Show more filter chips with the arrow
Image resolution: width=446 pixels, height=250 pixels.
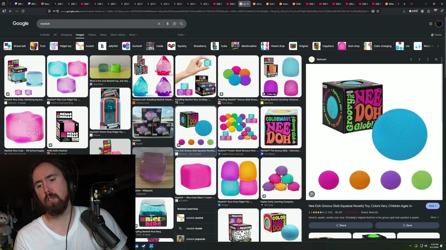click(438, 46)
